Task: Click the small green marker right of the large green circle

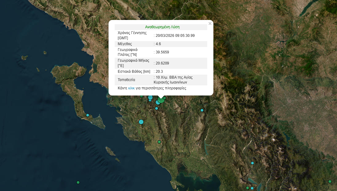Action: [165, 98]
